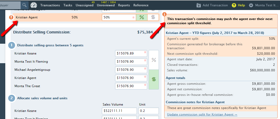The image size is (280, 119).
Task: Switch selling gross distribution to dollars
Action: coord(154,79)
